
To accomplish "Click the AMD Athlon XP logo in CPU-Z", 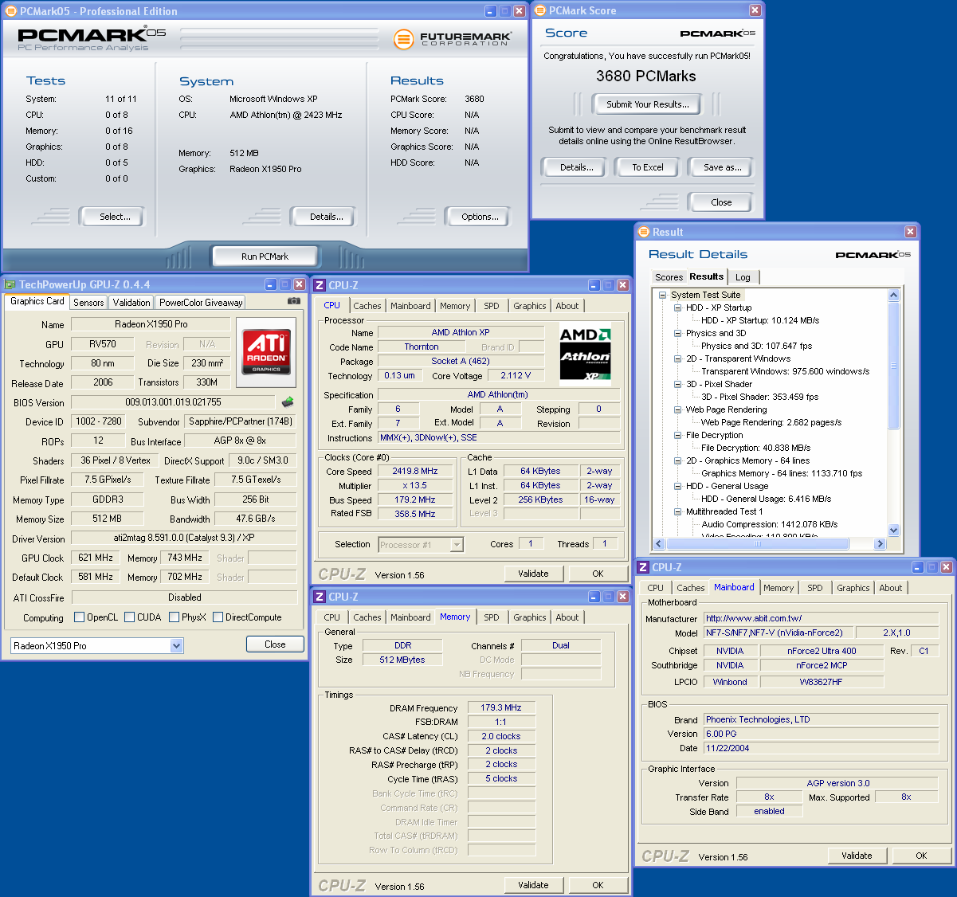I will click(585, 355).
